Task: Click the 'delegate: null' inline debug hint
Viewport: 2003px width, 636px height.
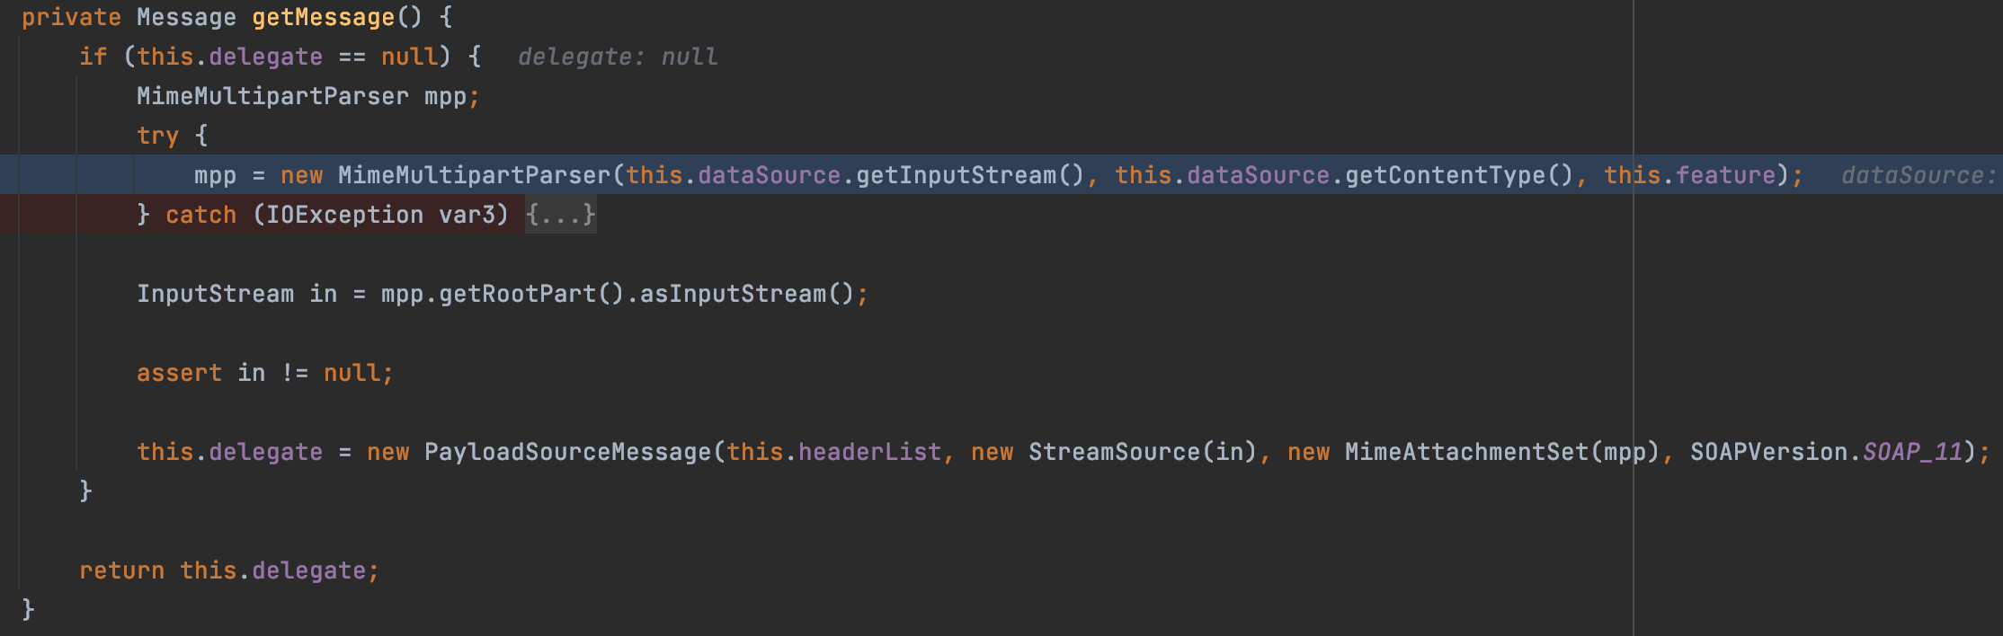Action: tap(618, 57)
